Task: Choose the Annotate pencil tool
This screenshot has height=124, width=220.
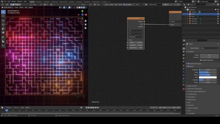Action: point(3,37)
